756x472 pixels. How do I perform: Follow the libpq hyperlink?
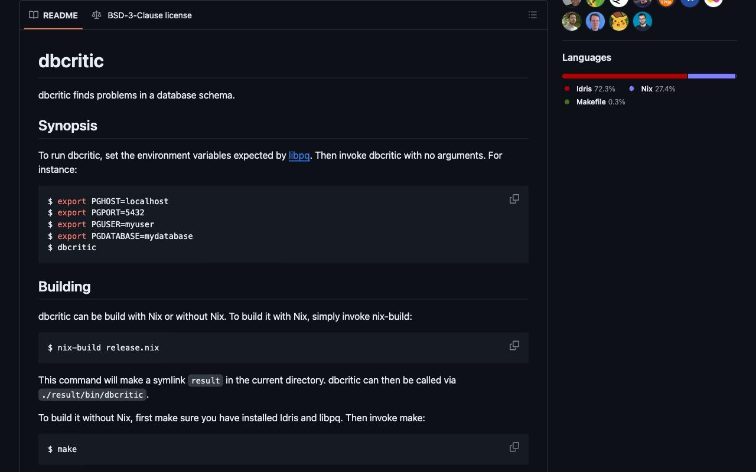point(299,156)
